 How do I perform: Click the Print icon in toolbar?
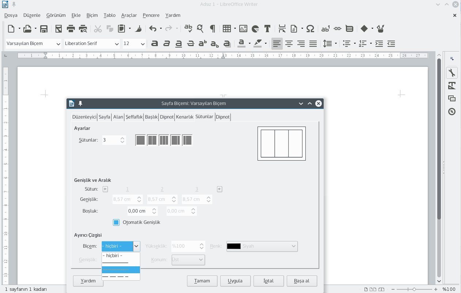(x=71, y=29)
